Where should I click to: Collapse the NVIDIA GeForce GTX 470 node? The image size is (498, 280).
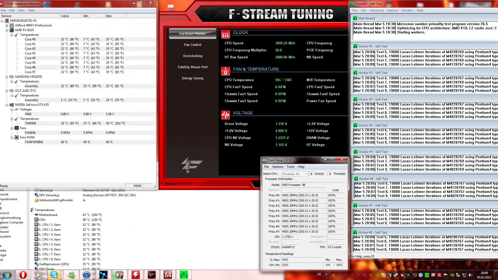(7, 105)
